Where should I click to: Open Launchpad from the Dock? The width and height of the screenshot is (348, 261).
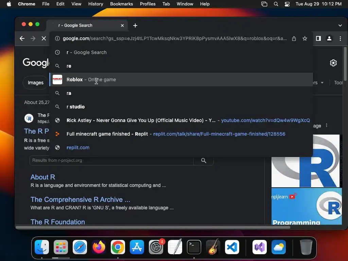61,247
